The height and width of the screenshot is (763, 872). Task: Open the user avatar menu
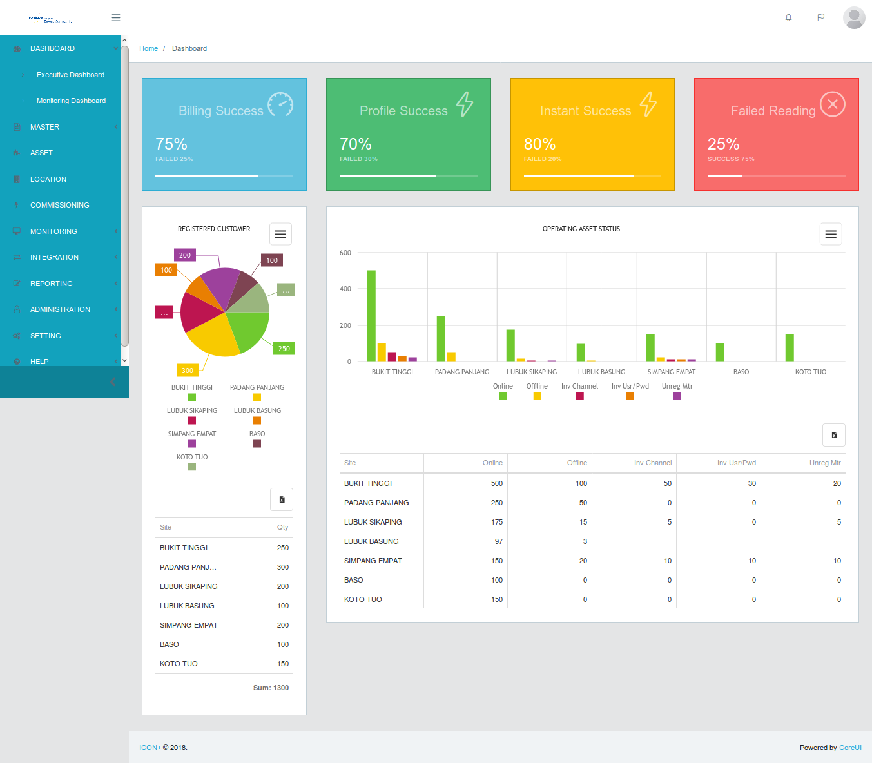[854, 18]
